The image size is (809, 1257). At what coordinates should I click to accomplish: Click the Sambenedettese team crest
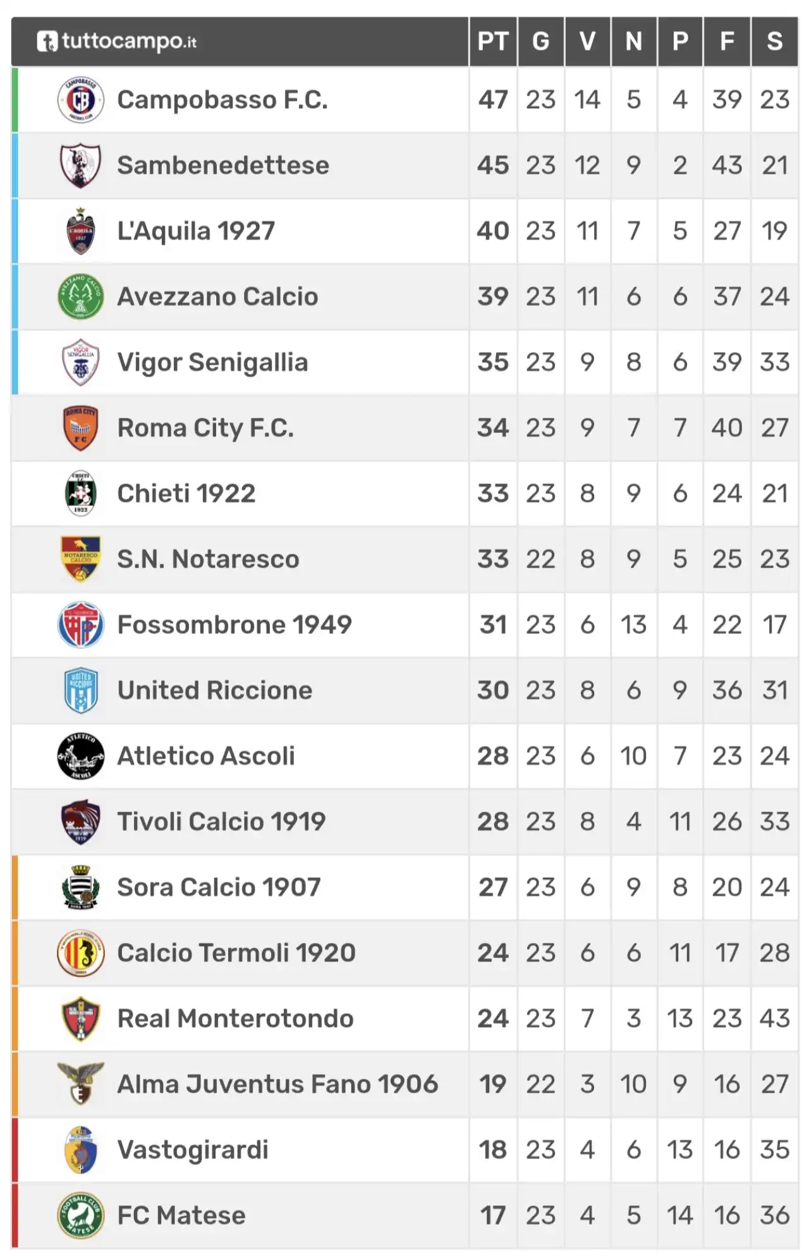(x=80, y=166)
